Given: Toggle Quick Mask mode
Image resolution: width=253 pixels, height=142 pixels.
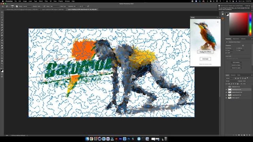Looking at the screenshot, I should coord(2,75).
